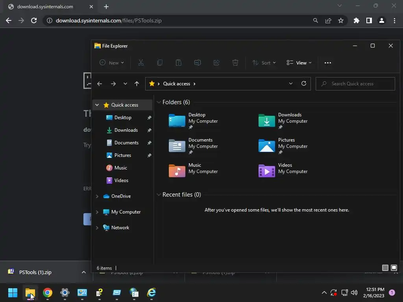Expand the OneDrive tree node
Viewport: 403px width, 302px height.
(x=97, y=196)
